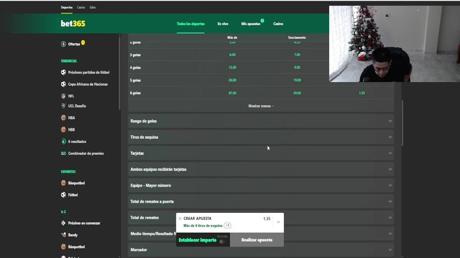Click the NBB basketball icon

click(64, 129)
